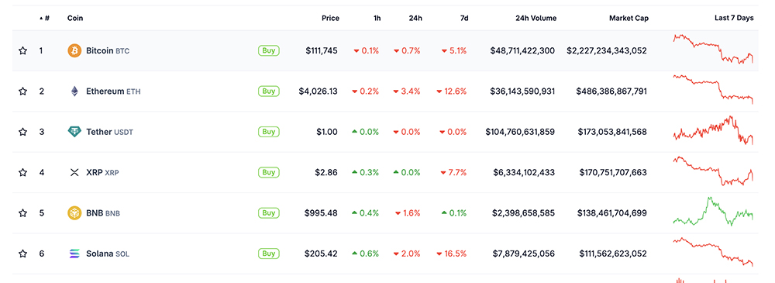Click the Buy button for Bitcoin
The width and height of the screenshot is (775, 283).
click(268, 50)
